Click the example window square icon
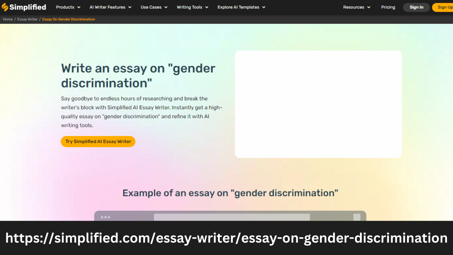 click(x=357, y=217)
